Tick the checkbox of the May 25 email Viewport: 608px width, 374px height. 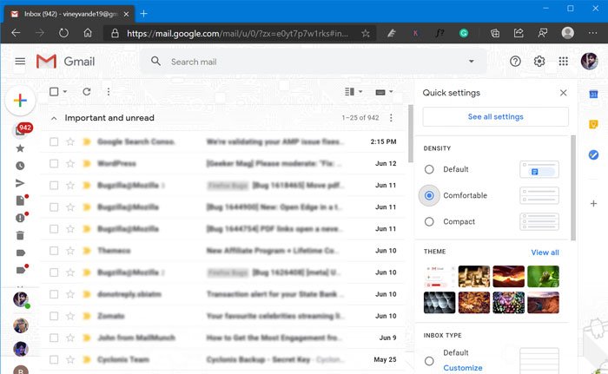point(54,359)
